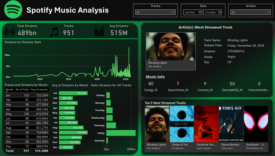
Task: Select Dance Monkey thumbnail
Action: tap(231, 128)
